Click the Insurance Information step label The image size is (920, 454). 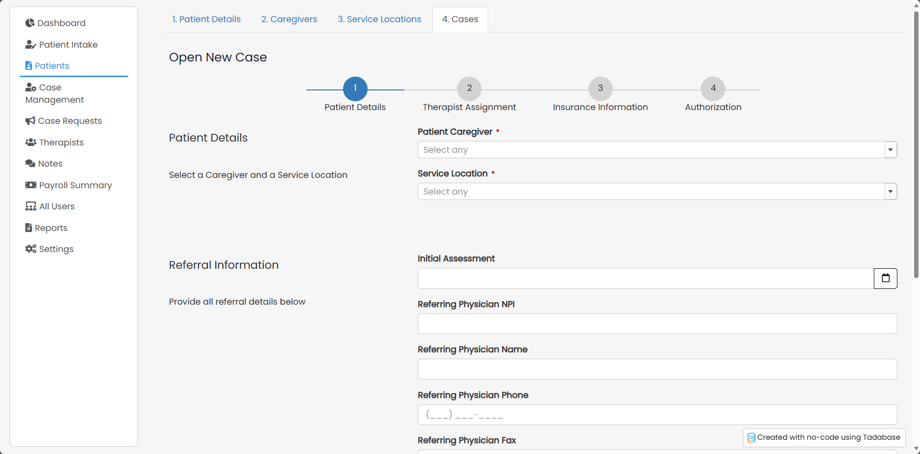pyautogui.click(x=600, y=107)
